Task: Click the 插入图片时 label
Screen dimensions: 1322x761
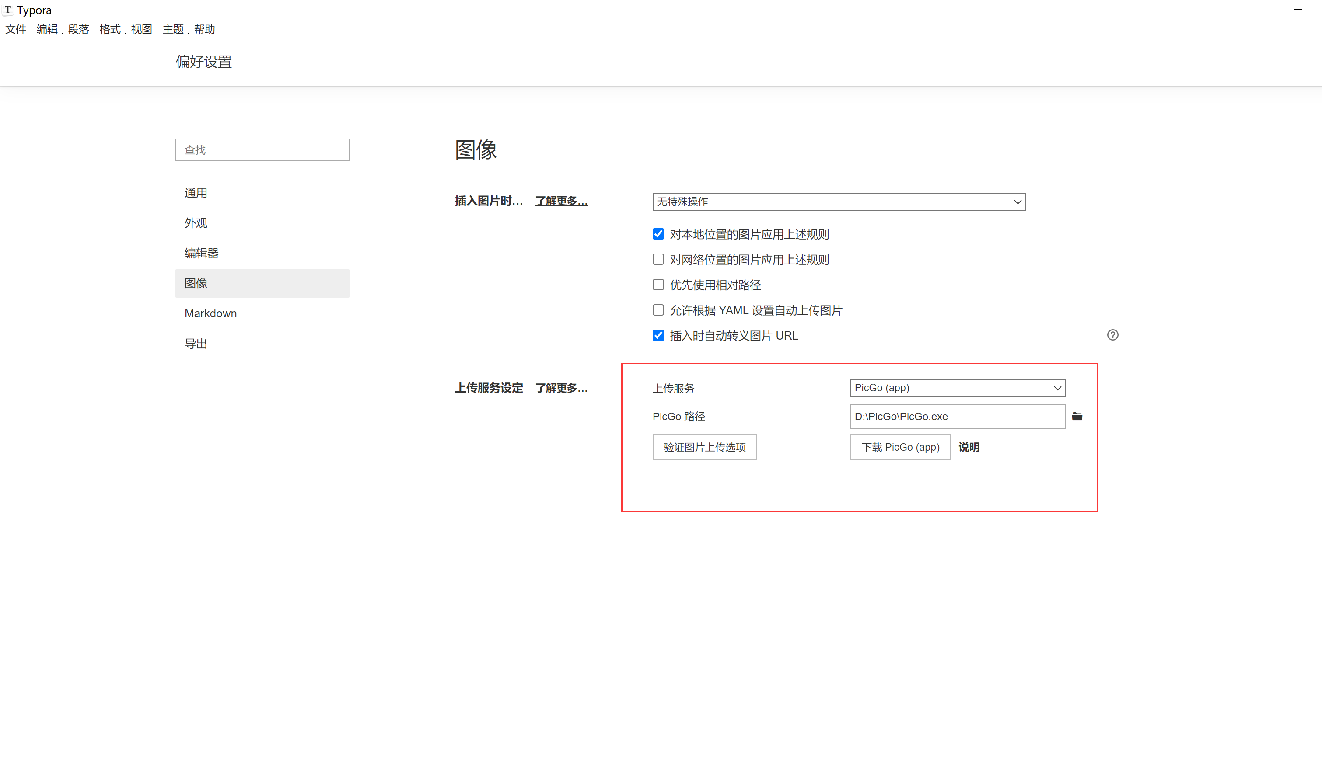Action: 489,201
